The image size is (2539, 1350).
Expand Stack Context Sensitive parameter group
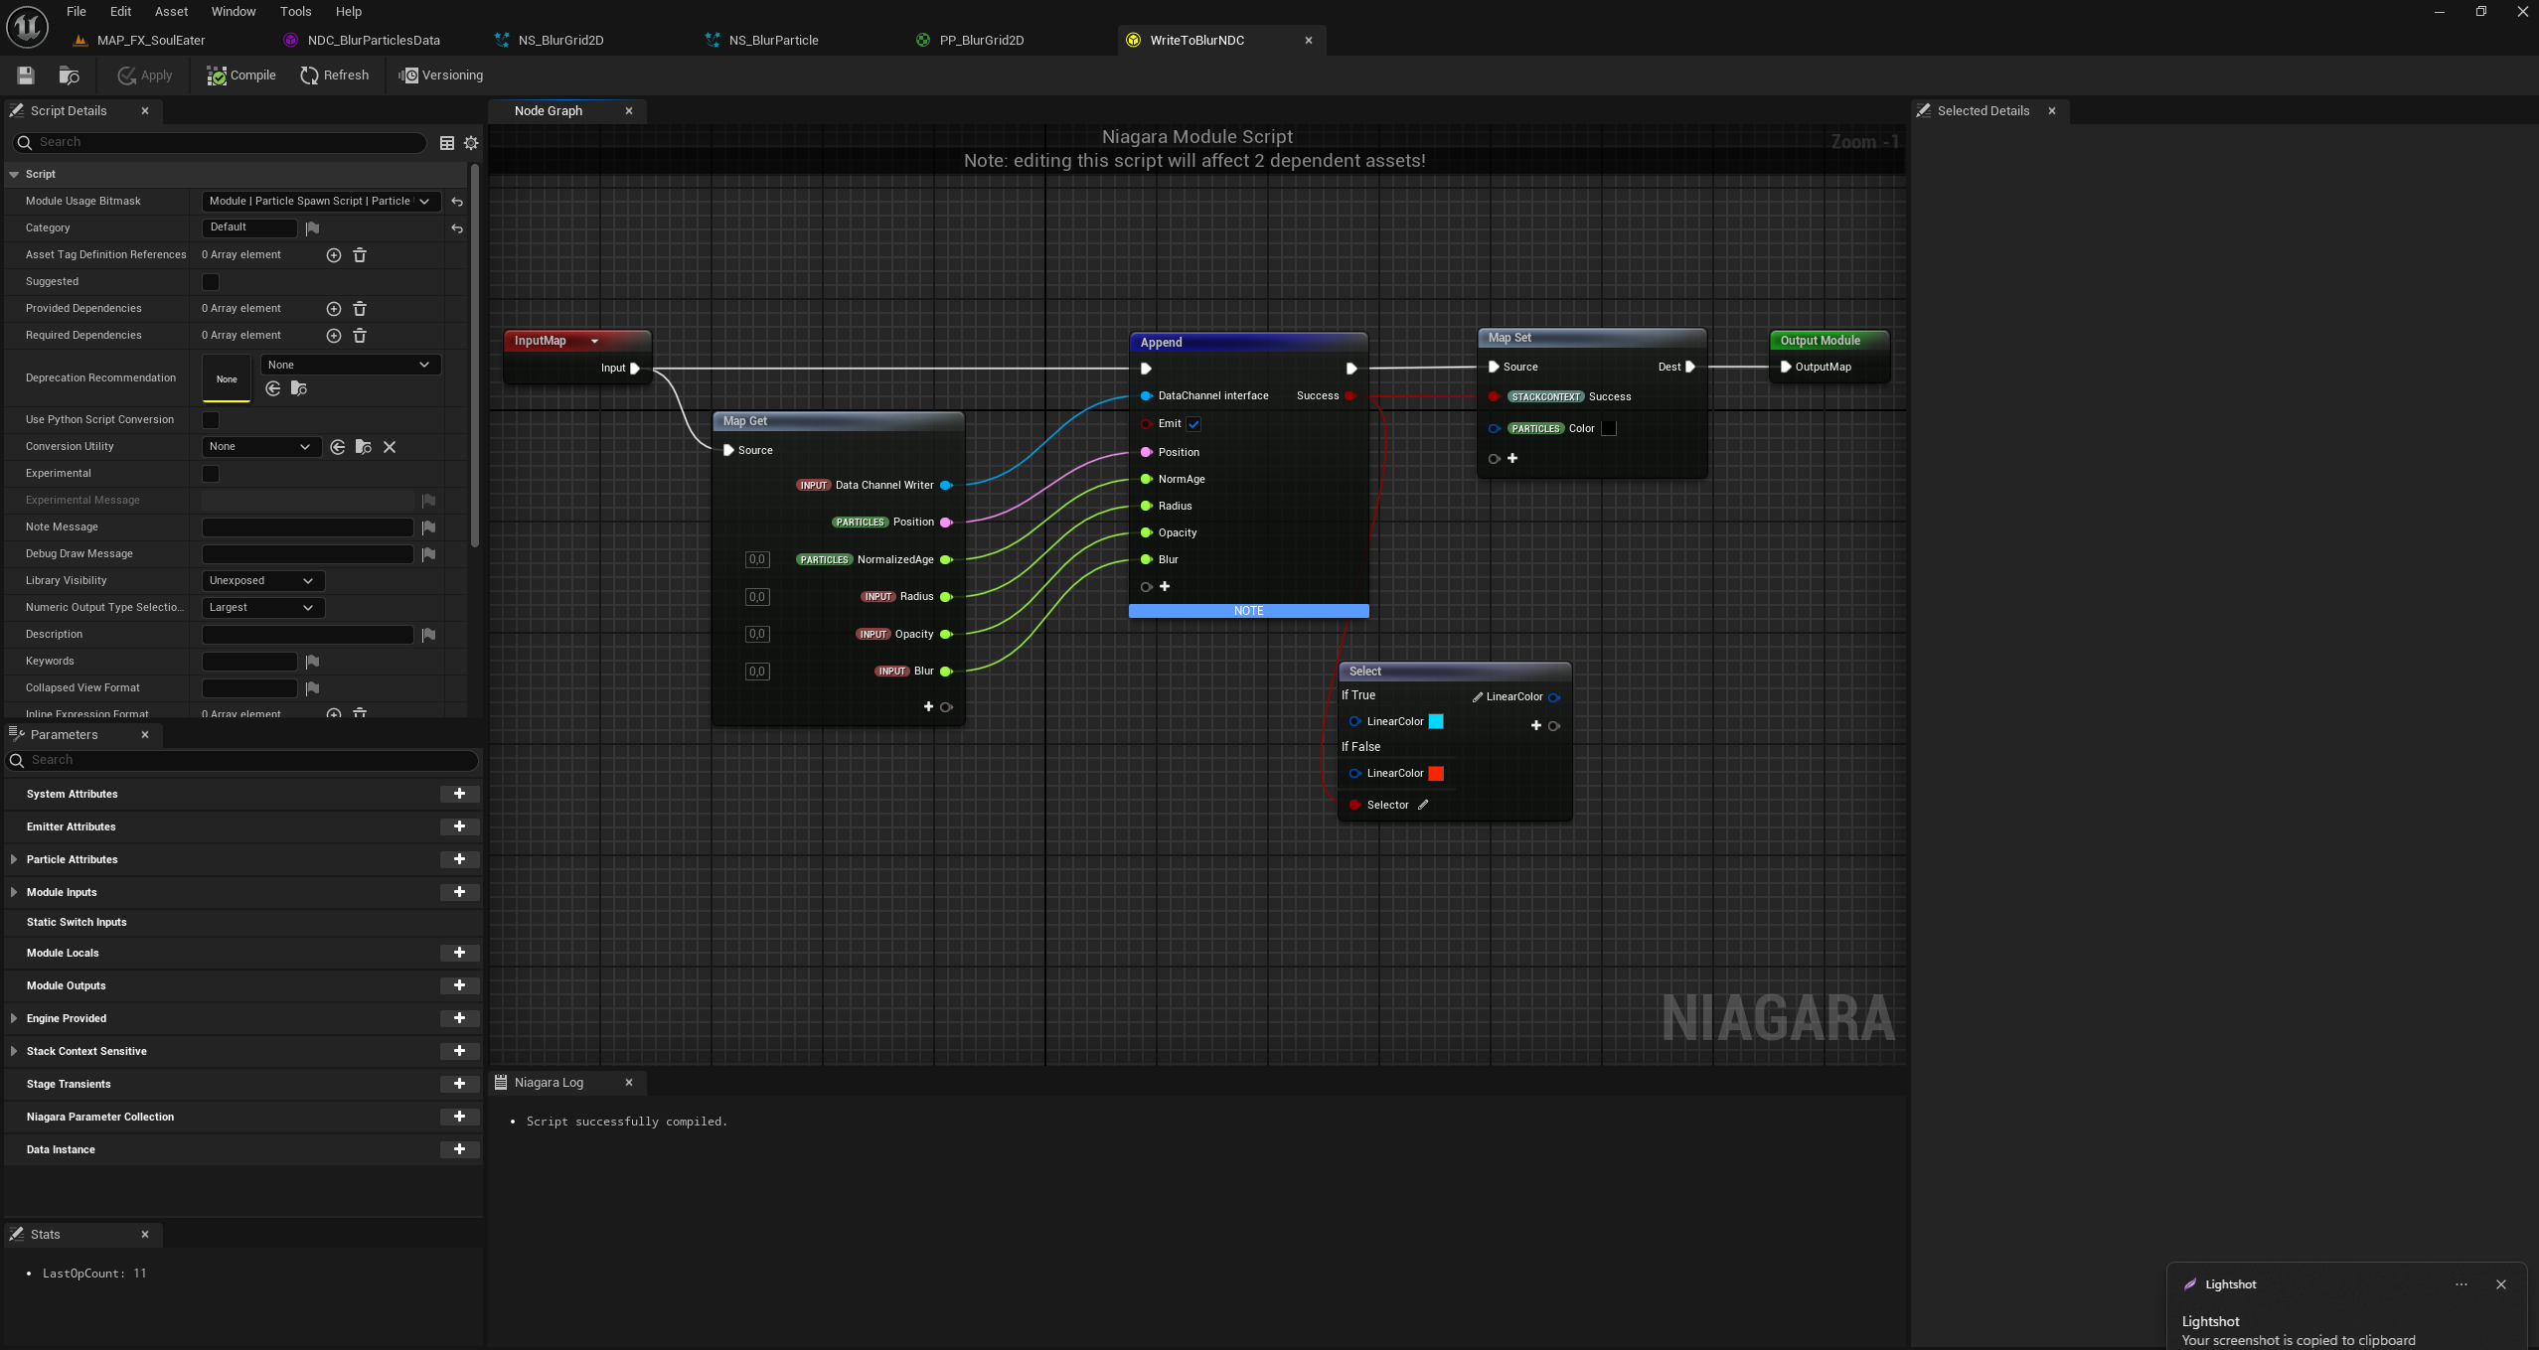(14, 1051)
